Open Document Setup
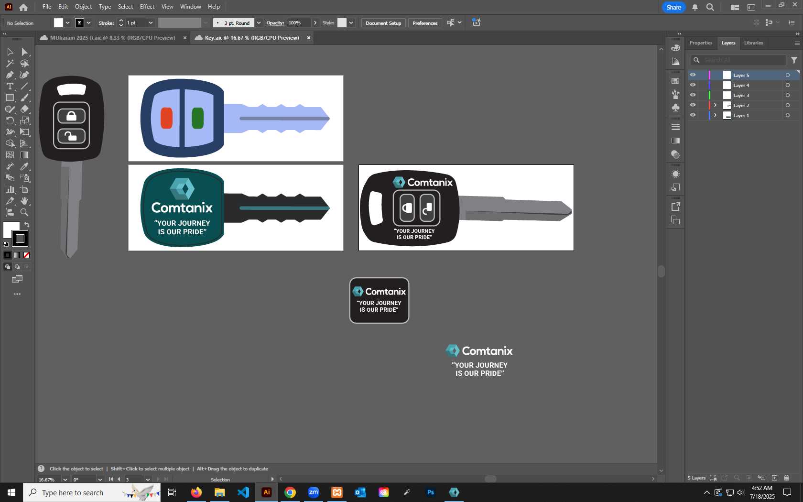803x502 pixels. pyautogui.click(x=383, y=23)
